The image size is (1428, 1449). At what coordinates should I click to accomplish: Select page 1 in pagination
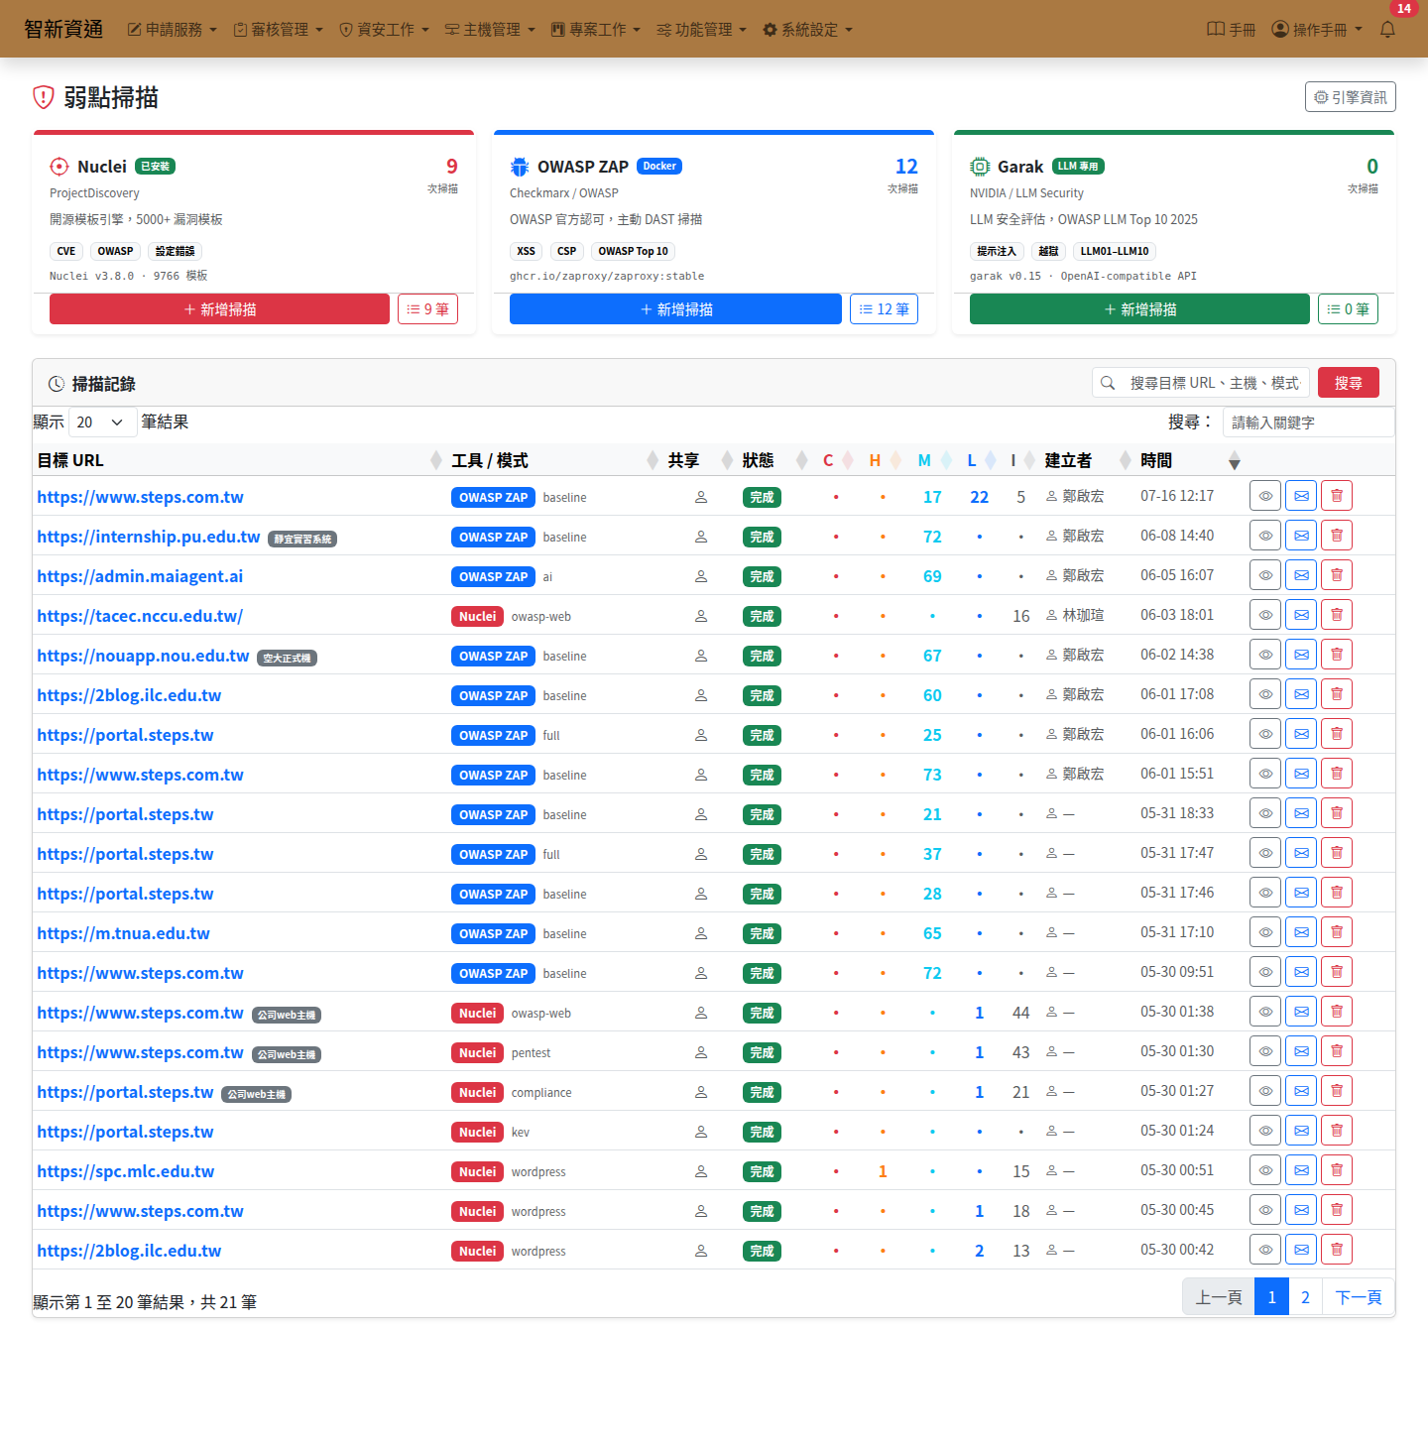(1271, 1297)
